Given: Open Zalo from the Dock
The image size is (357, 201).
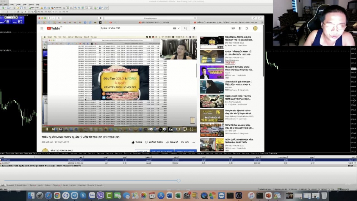Looking at the screenshot, I should click(x=92, y=195).
